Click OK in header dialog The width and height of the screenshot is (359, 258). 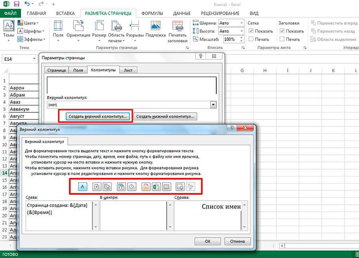(207, 241)
